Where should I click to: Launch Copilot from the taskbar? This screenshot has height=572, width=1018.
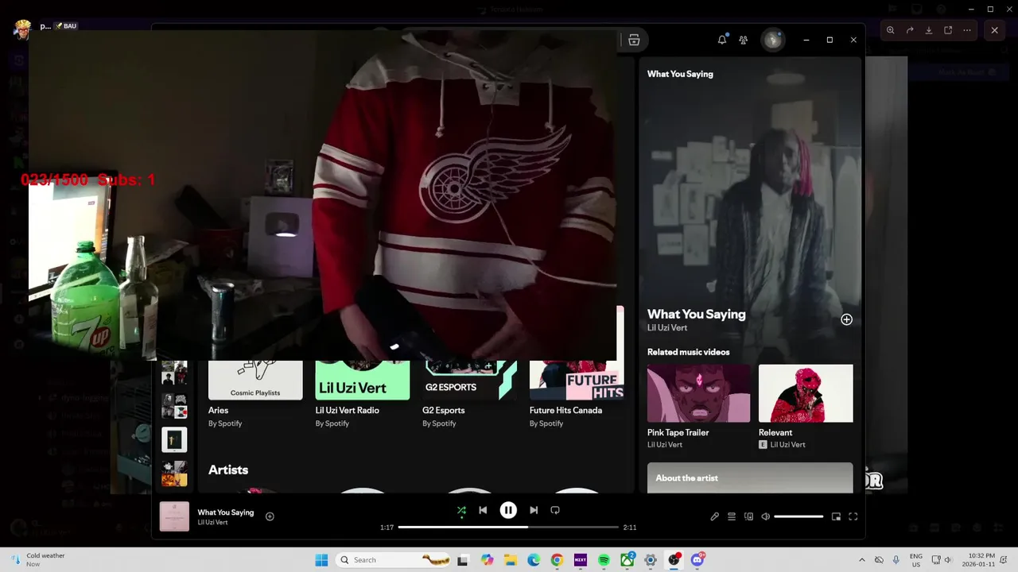pyautogui.click(x=487, y=560)
